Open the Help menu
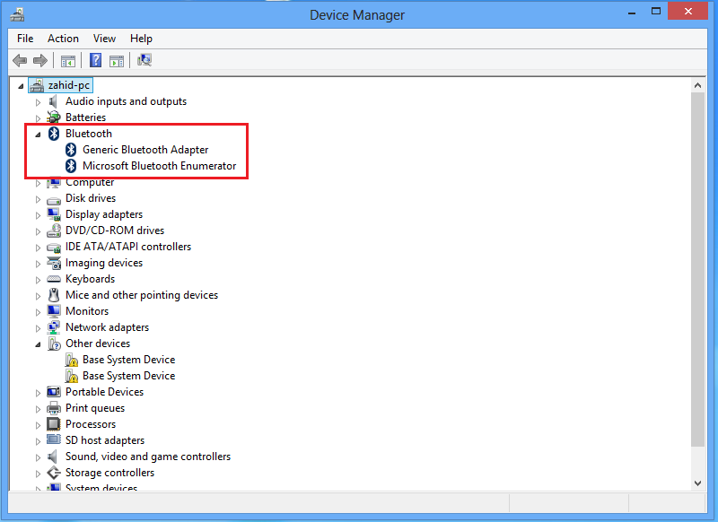Image resolution: width=718 pixels, height=522 pixels. click(141, 39)
